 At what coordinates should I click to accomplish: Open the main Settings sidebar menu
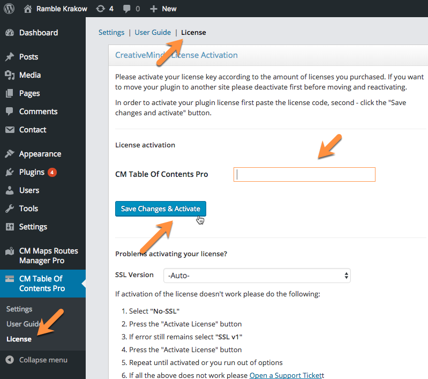[x=33, y=227]
